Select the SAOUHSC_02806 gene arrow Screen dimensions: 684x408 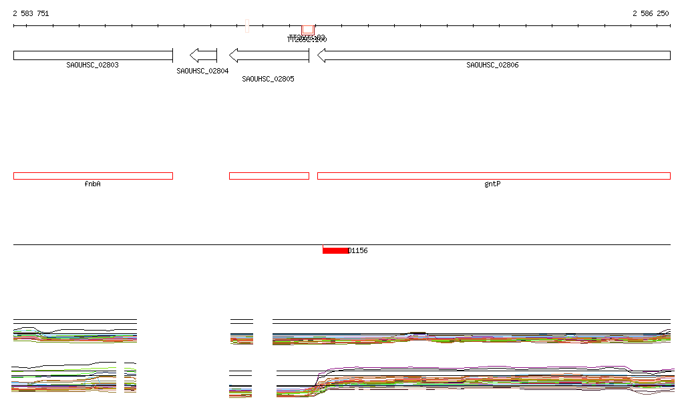point(494,55)
